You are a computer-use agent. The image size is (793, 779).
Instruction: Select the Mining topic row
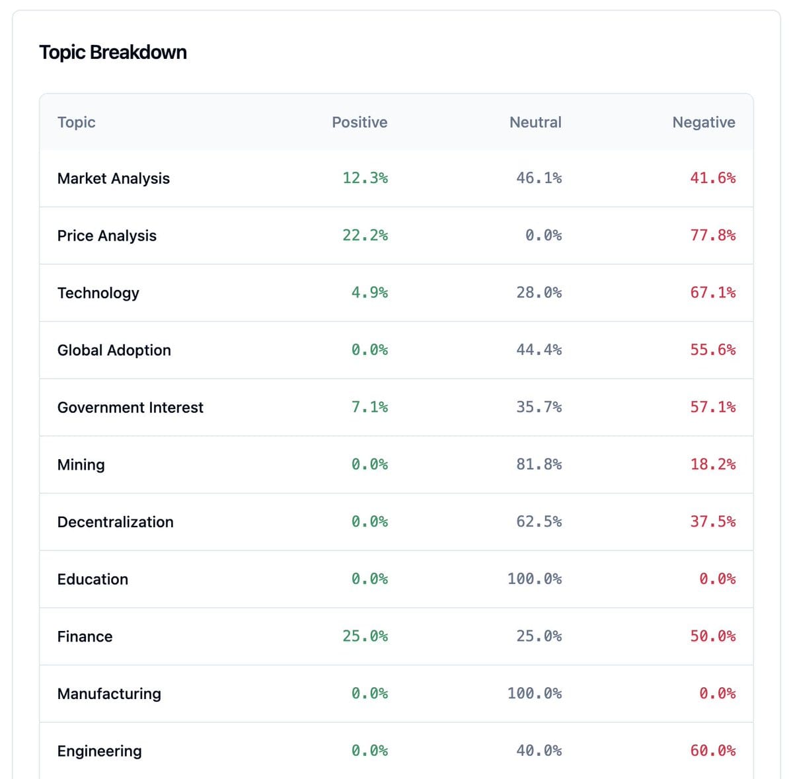[81, 464]
